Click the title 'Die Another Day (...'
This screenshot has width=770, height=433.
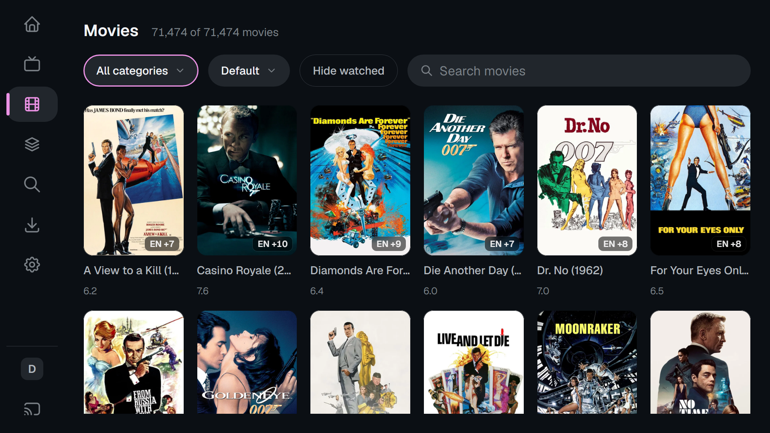point(473,271)
